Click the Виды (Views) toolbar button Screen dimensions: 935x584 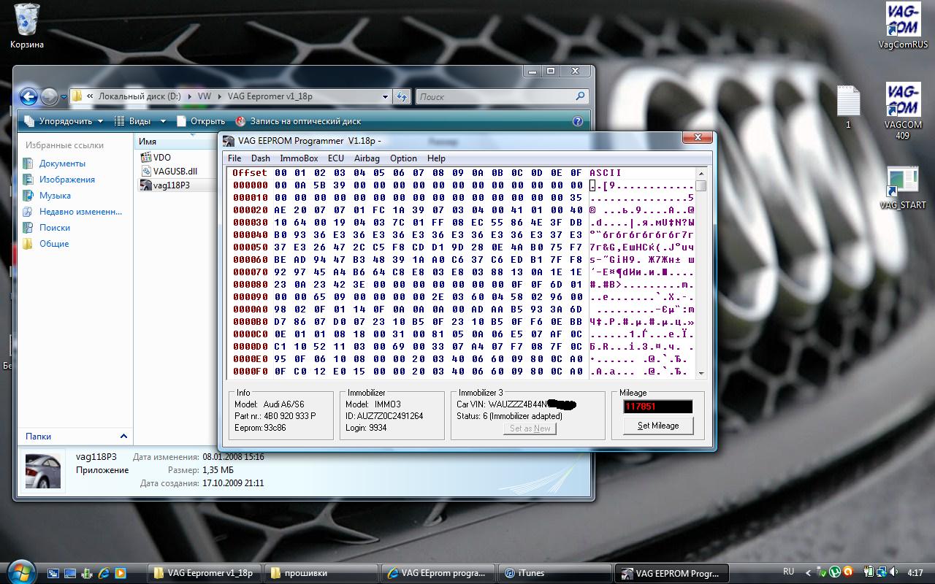point(134,121)
